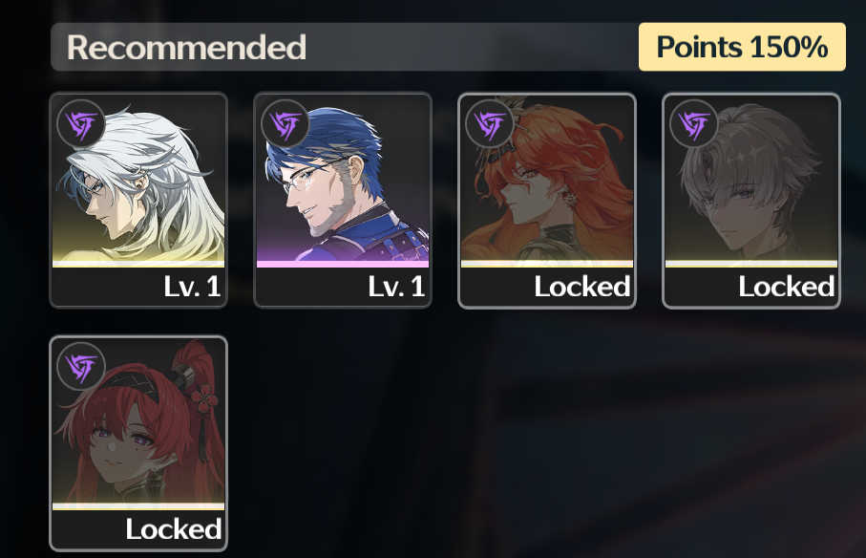This screenshot has width=866, height=558.
Task: Click the Points 150% bonus badge
Action: tap(742, 47)
